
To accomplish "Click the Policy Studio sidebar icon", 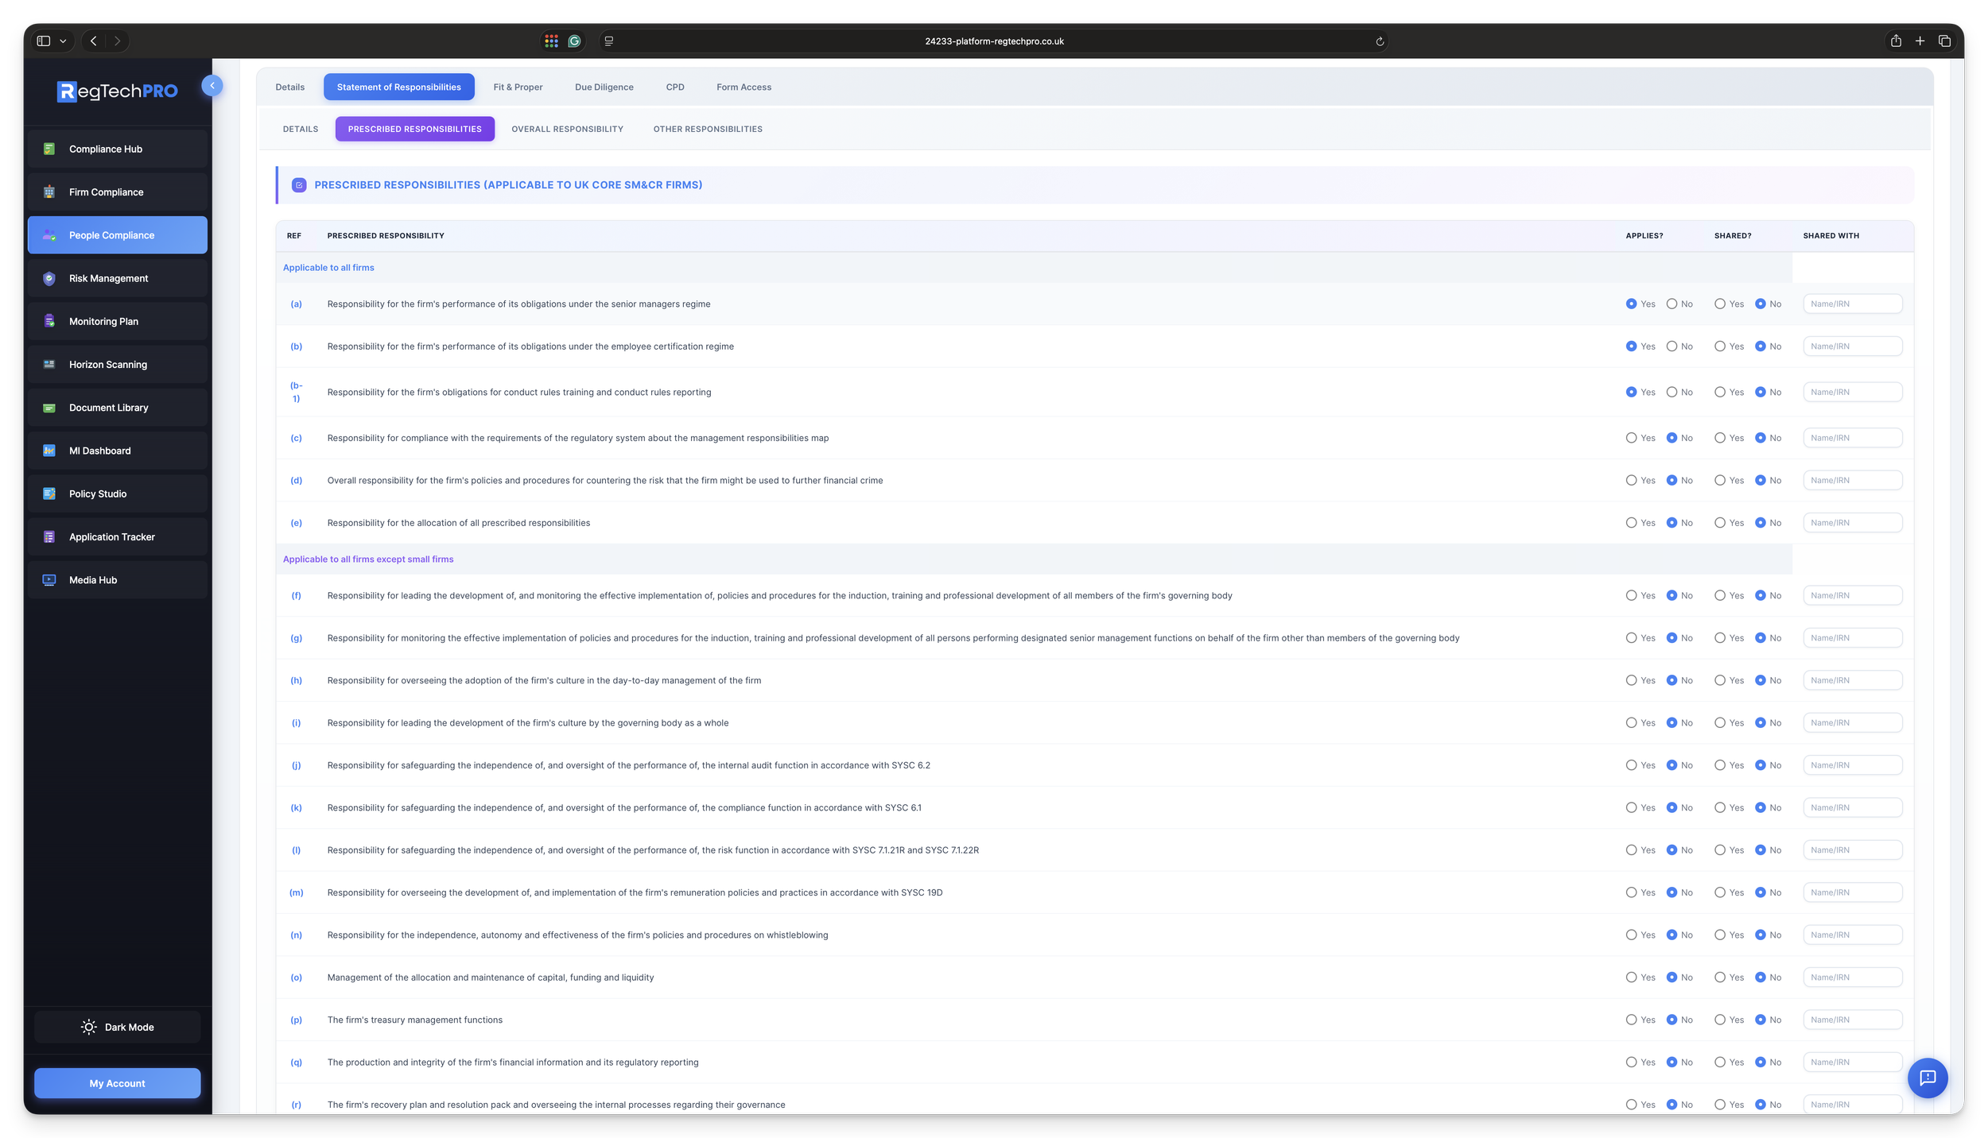I will point(49,494).
